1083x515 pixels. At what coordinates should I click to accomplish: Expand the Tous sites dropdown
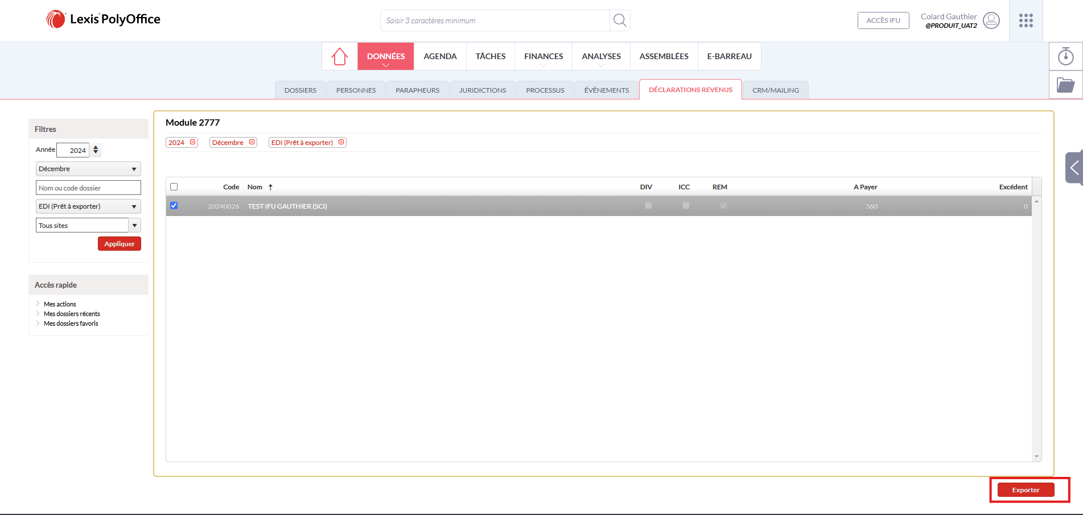click(x=134, y=226)
